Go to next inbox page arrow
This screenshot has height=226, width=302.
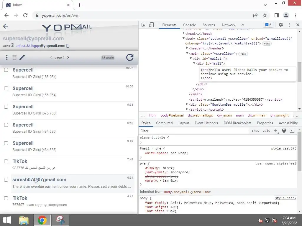click(68, 57)
